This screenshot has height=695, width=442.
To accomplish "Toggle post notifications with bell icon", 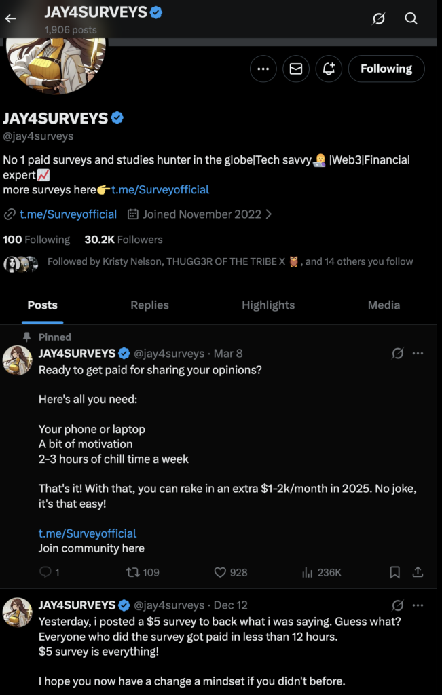I will pyautogui.click(x=329, y=69).
